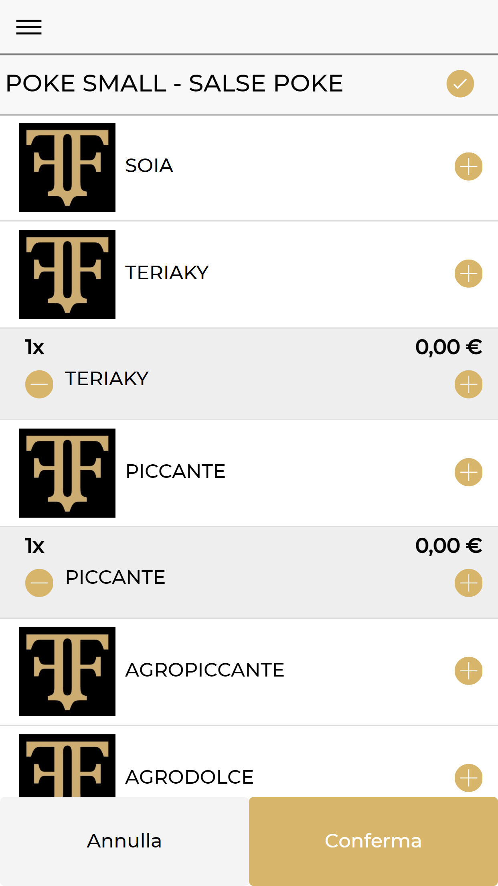This screenshot has height=886, width=498.
Task: Add SOIA sauce with plus icon
Action: click(468, 167)
